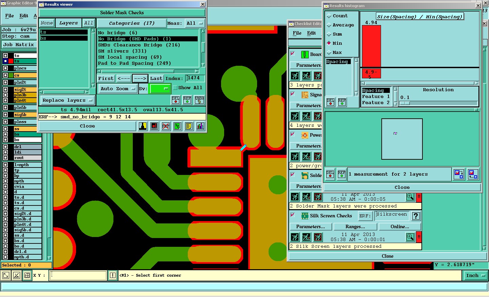This screenshot has width=489, height=297.
Task: Click the last histogram icon with left arrow
Action: pos(473,174)
